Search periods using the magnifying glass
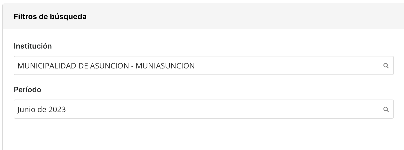 (386, 109)
